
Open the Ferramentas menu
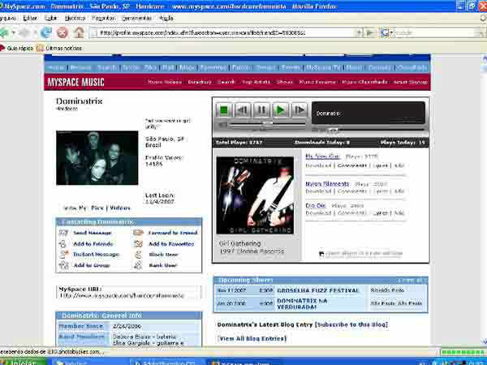click(136, 18)
